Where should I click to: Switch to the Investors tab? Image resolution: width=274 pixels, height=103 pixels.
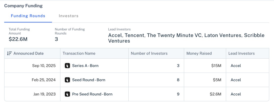68,16
